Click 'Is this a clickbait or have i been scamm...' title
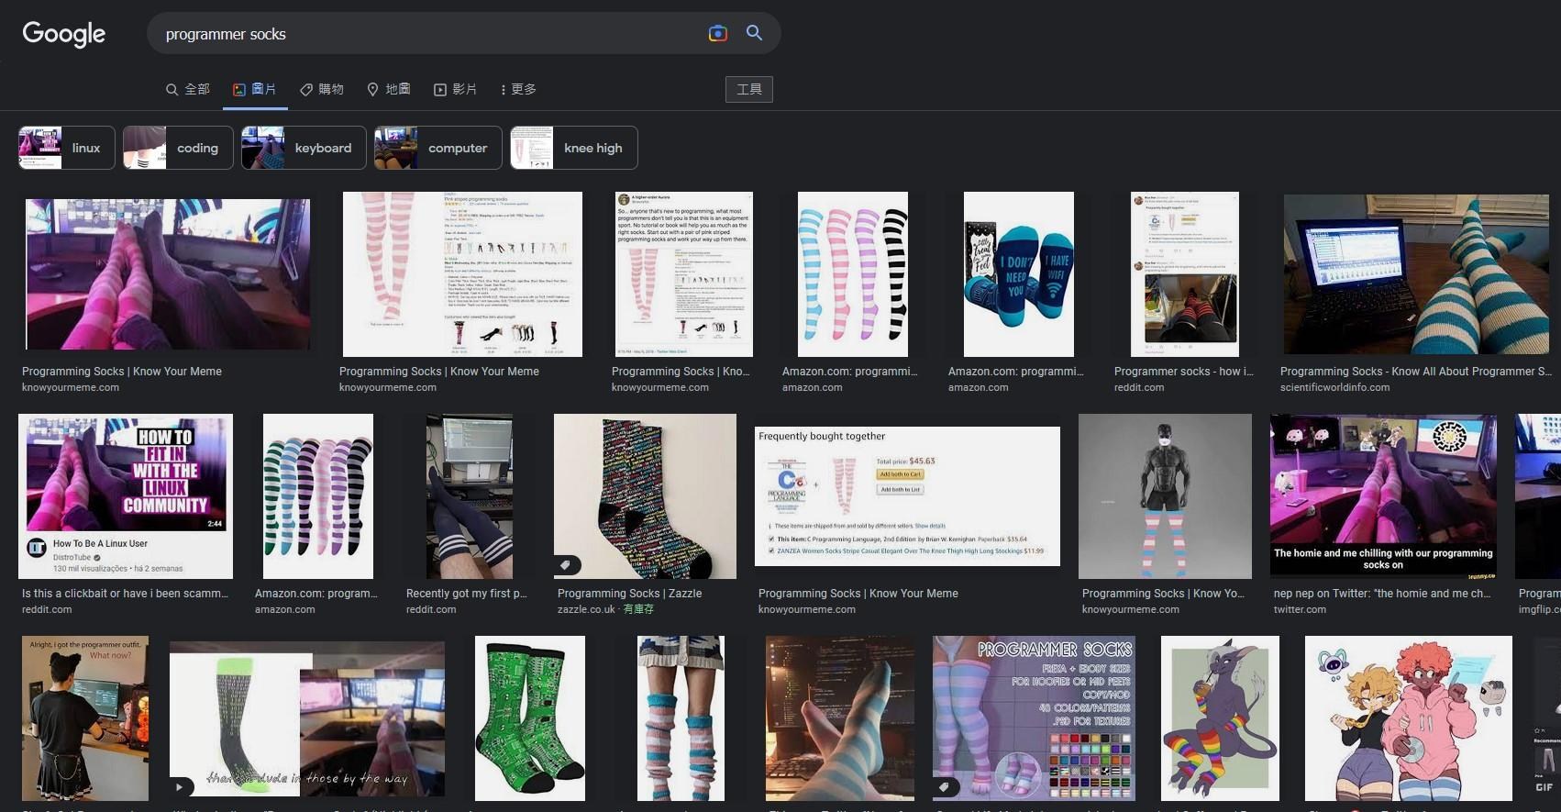Screen dimensions: 1561x812 pos(126,594)
